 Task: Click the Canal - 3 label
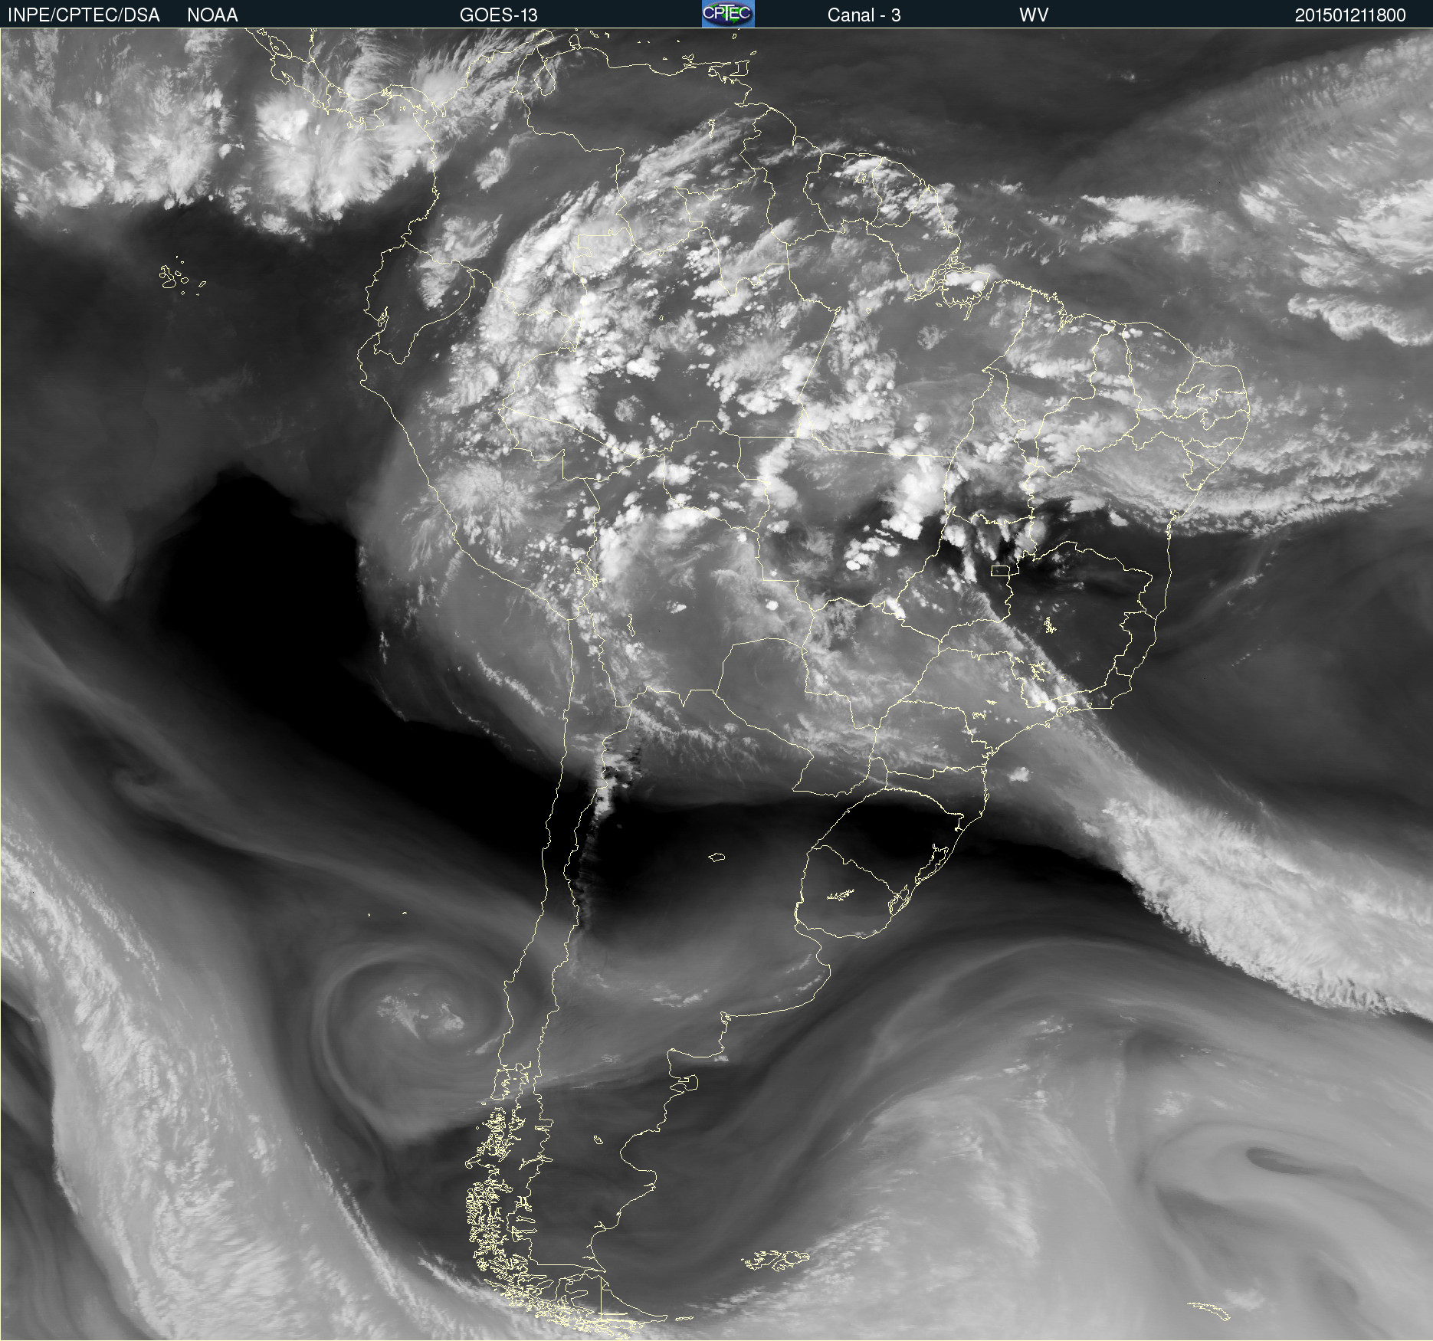point(864,15)
